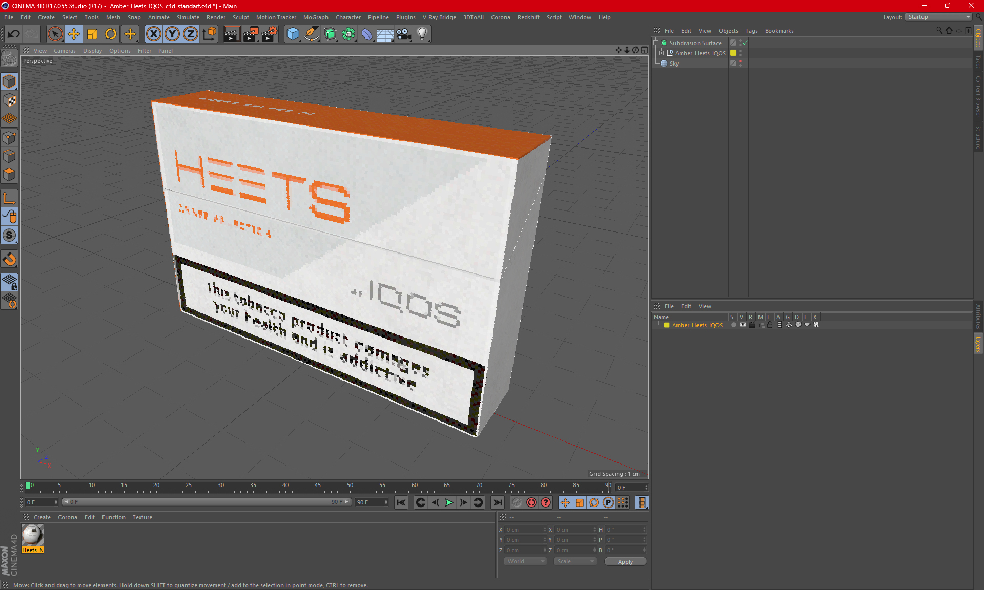This screenshot has height=590, width=984.
Task: Go to end of animation
Action: [x=497, y=502]
